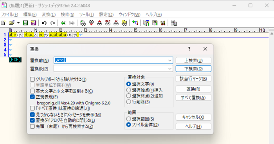Enable 英大文字と小文字を区別する(C) checkbox
This screenshot has height=144, width=274.
[32, 91]
